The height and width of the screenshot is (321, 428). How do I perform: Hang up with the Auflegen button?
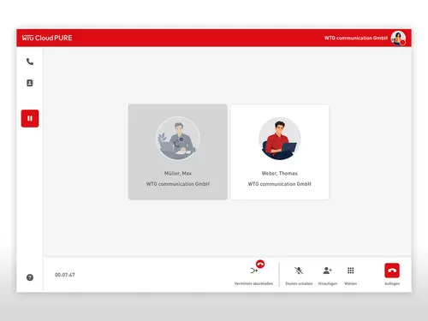point(392,270)
